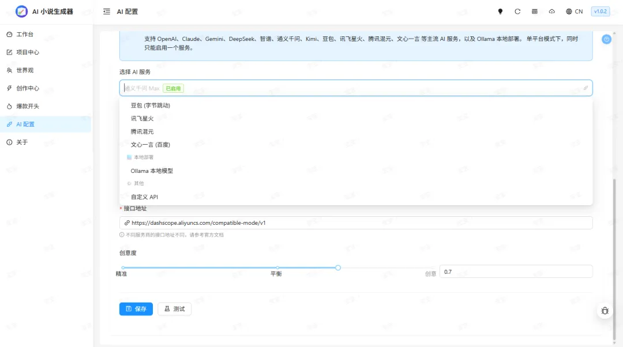Click the refresh icon in top bar
623x347 pixels.
[517, 12]
